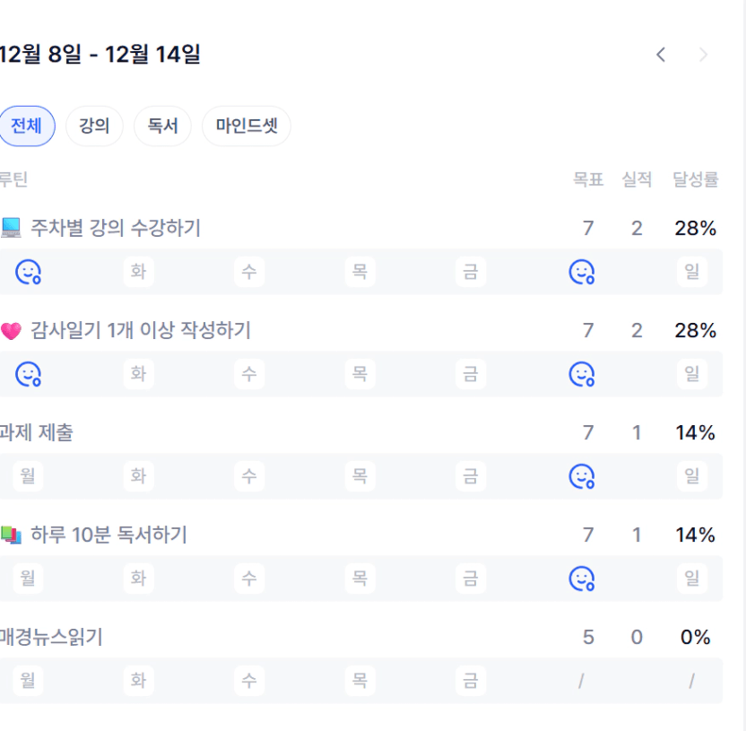Toggle 월 for the 과제 제출 routine
Screen dimensions: 746x731
[x=28, y=476]
